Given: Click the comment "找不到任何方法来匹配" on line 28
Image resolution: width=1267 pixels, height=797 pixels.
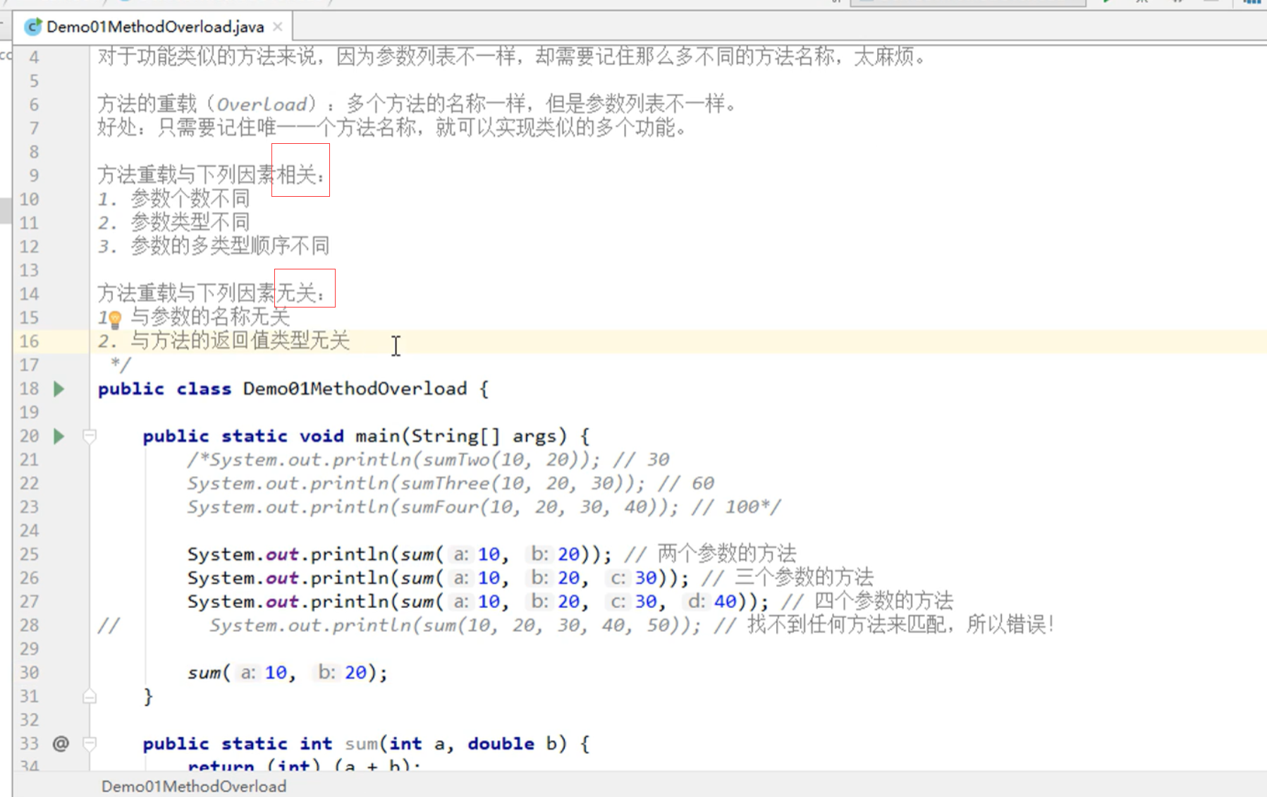Looking at the screenshot, I should click(846, 625).
